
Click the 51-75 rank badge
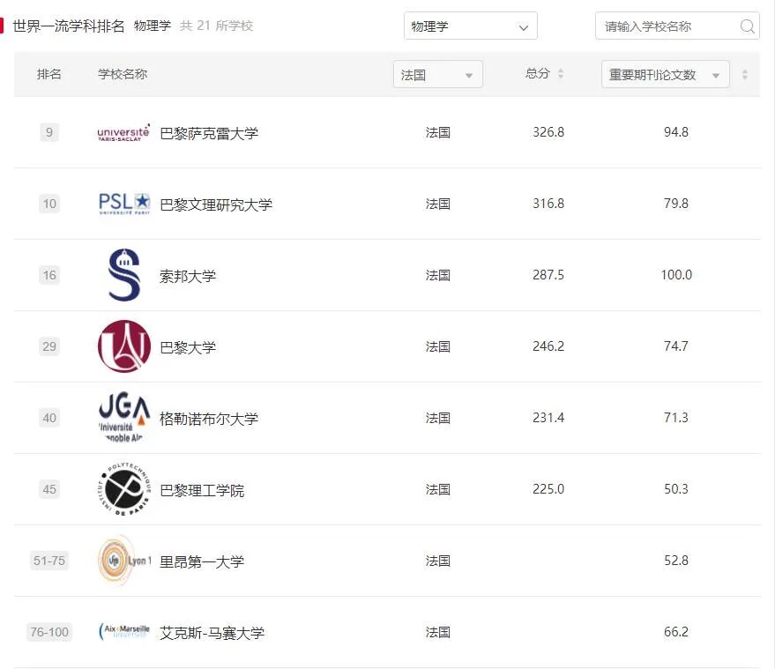pyautogui.click(x=48, y=561)
